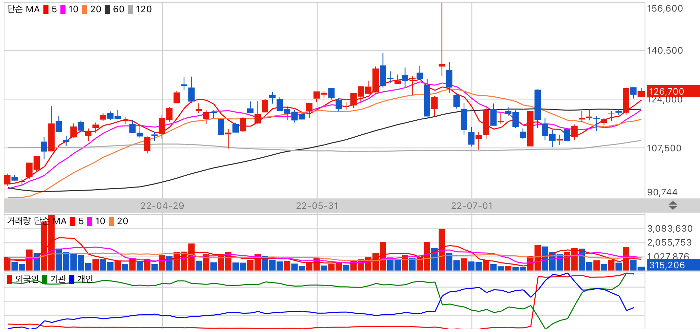Click the green 기관 legend swatch
This screenshot has width=700, height=332.
(x=44, y=279)
